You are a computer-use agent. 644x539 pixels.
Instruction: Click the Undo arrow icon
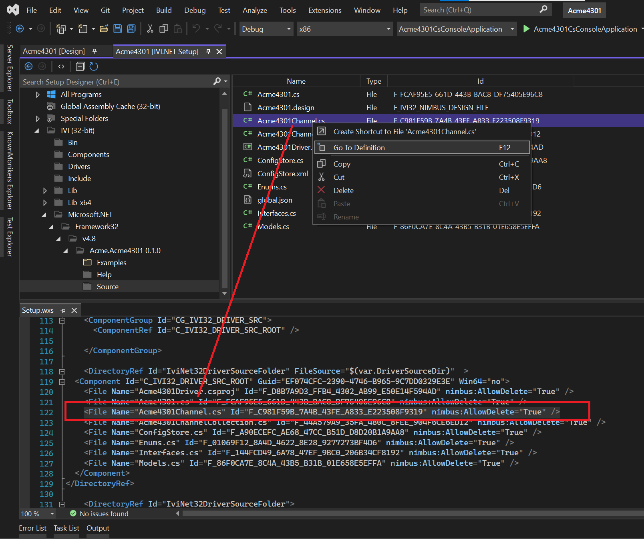coord(196,28)
